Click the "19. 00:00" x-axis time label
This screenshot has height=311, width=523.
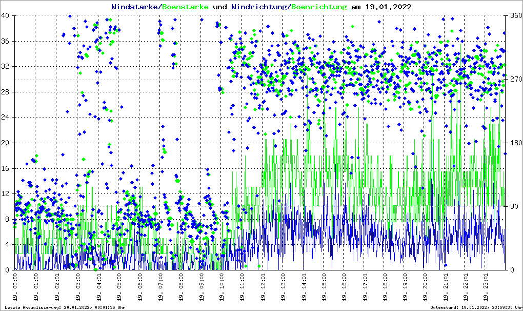click(15, 288)
